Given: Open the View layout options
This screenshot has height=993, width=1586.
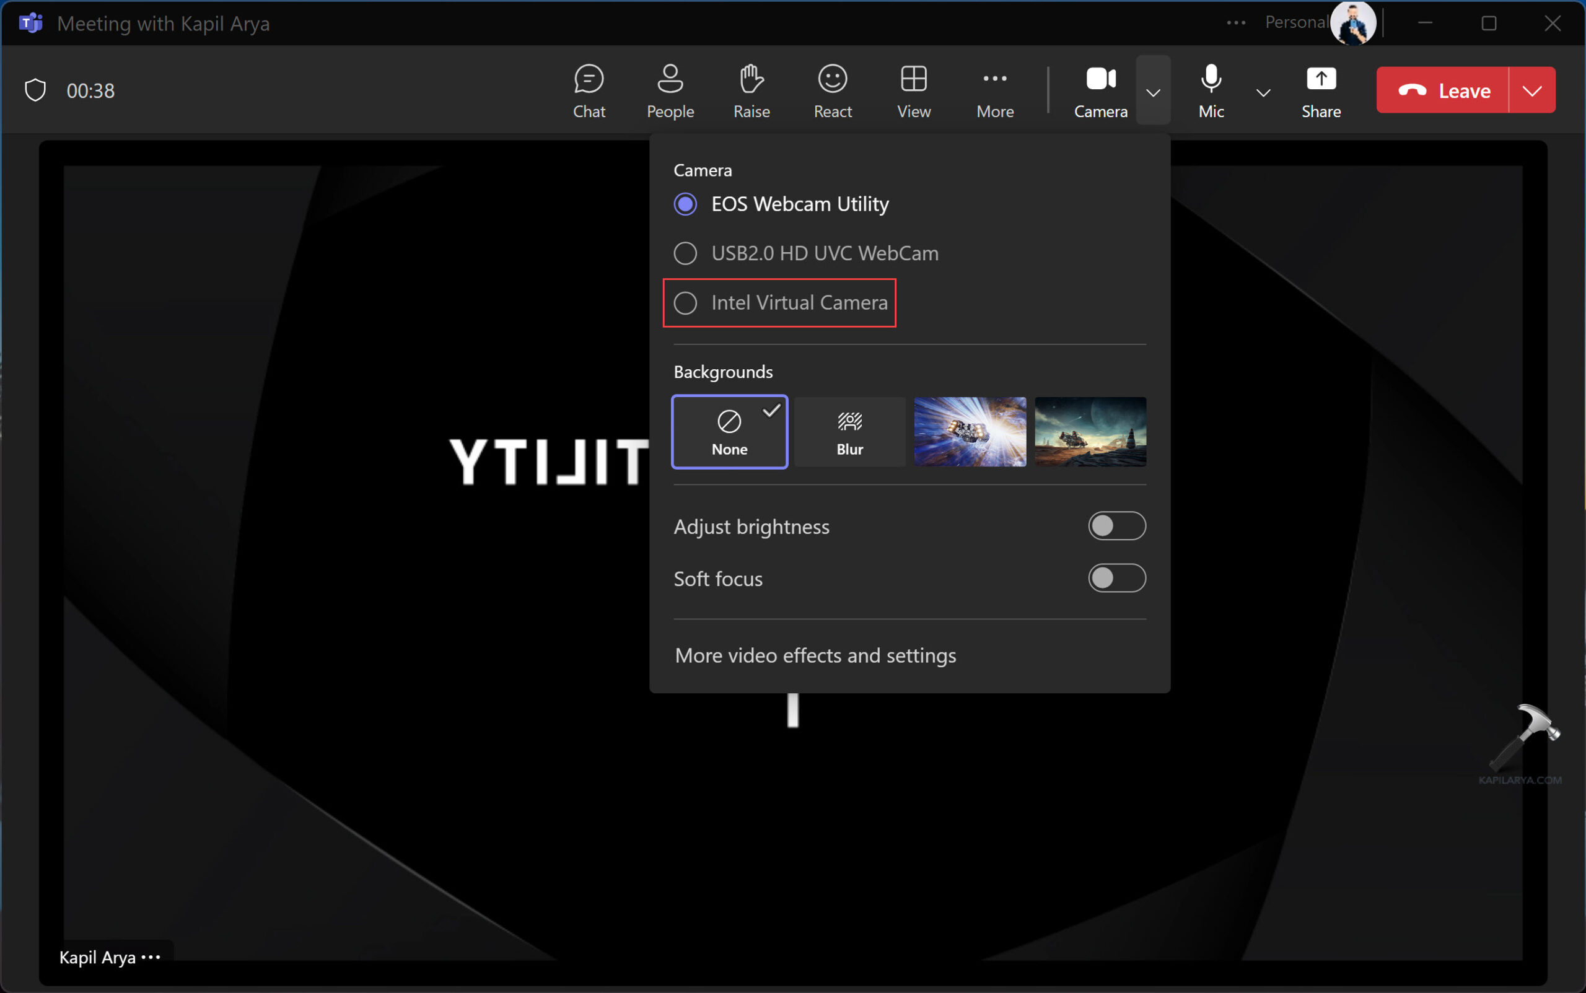Looking at the screenshot, I should (x=914, y=90).
